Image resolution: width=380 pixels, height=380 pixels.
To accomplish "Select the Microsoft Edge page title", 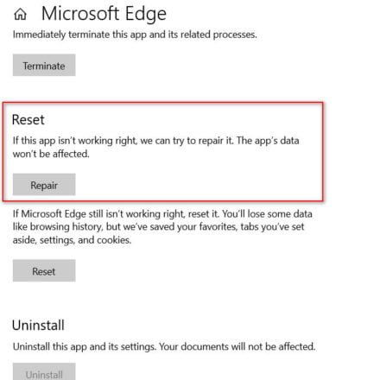I will 104,14.
